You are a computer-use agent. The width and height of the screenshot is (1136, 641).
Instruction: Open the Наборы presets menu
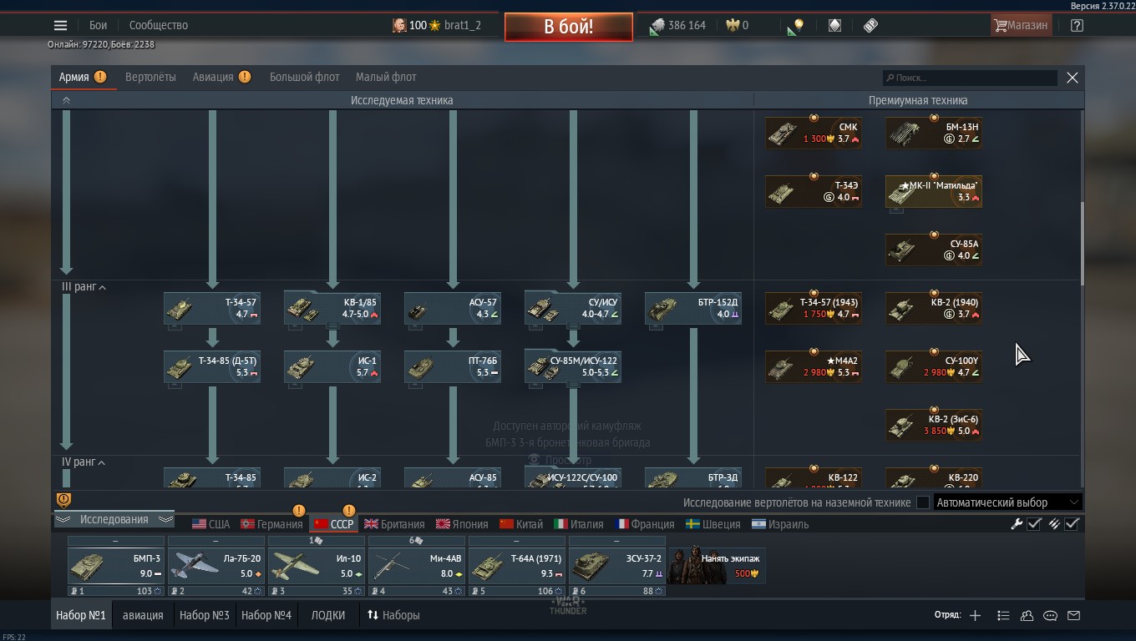tap(393, 615)
